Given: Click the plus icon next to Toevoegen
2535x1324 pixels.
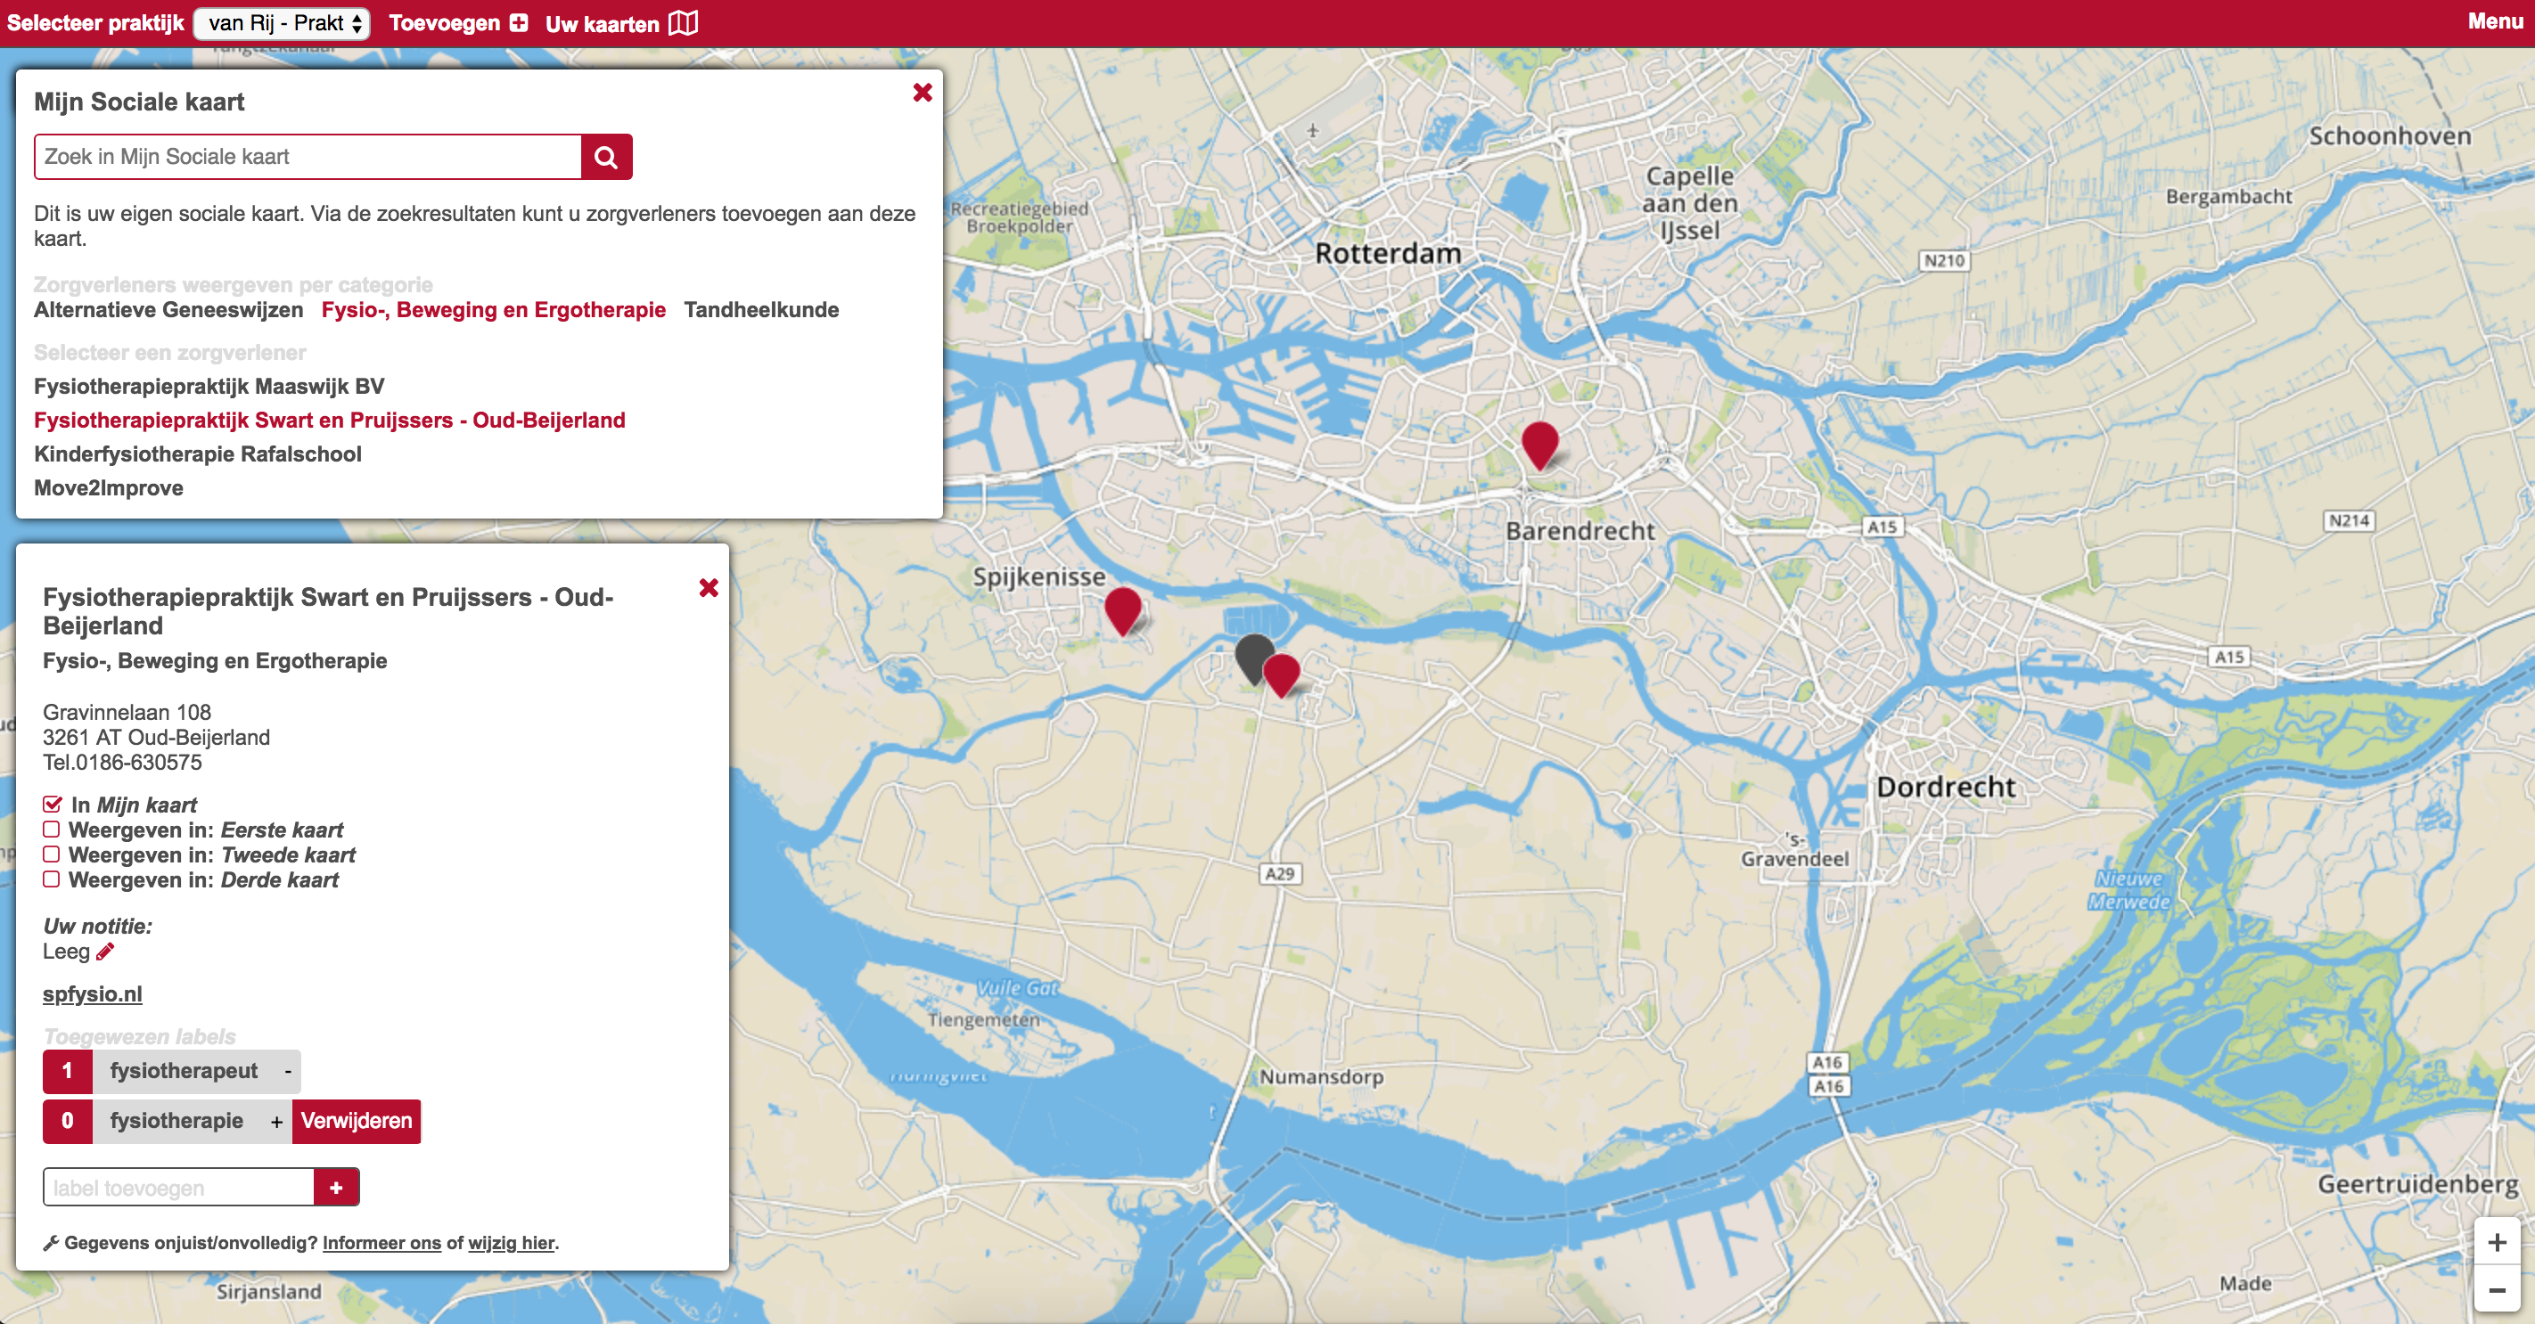Looking at the screenshot, I should pyautogui.click(x=519, y=22).
